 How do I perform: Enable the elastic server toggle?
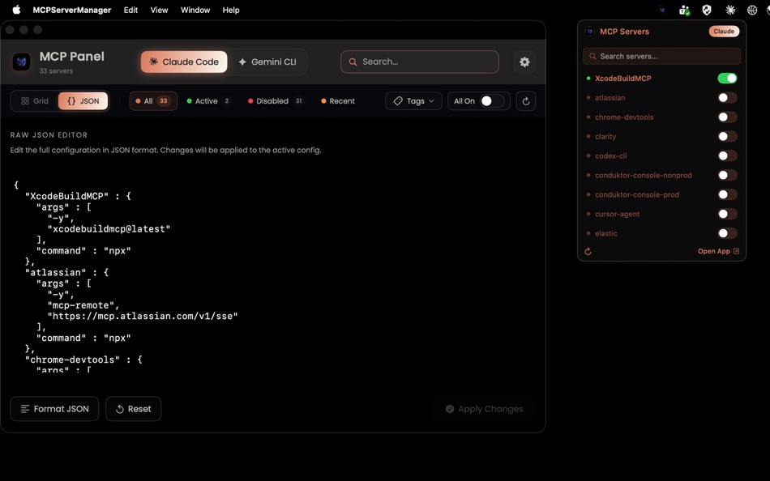click(727, 233)
